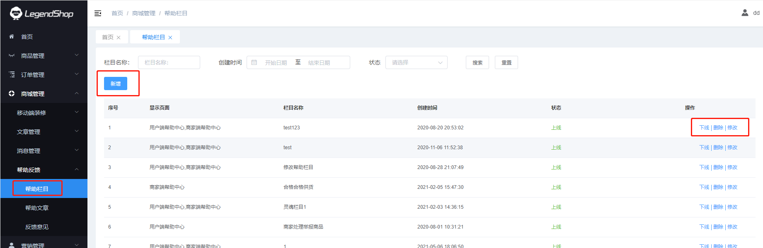This screenshot has width=763, height=248.
Task: Close the 首页 tab with its X icon
Action: [119, 38]
